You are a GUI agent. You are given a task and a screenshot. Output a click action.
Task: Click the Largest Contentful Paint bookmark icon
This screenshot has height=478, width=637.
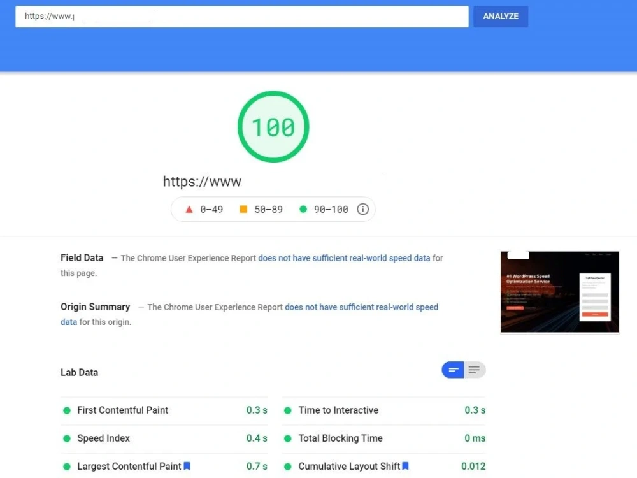pyautogui.click(x=187, y=466)
